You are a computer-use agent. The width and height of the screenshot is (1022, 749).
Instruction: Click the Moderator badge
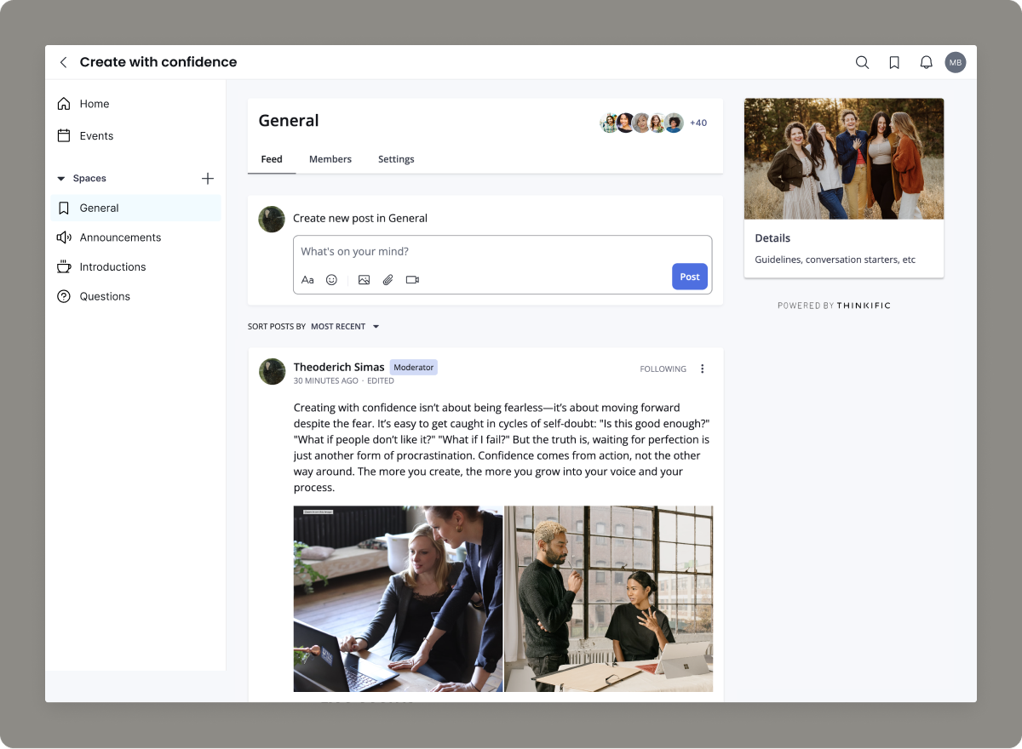(414, 367)
